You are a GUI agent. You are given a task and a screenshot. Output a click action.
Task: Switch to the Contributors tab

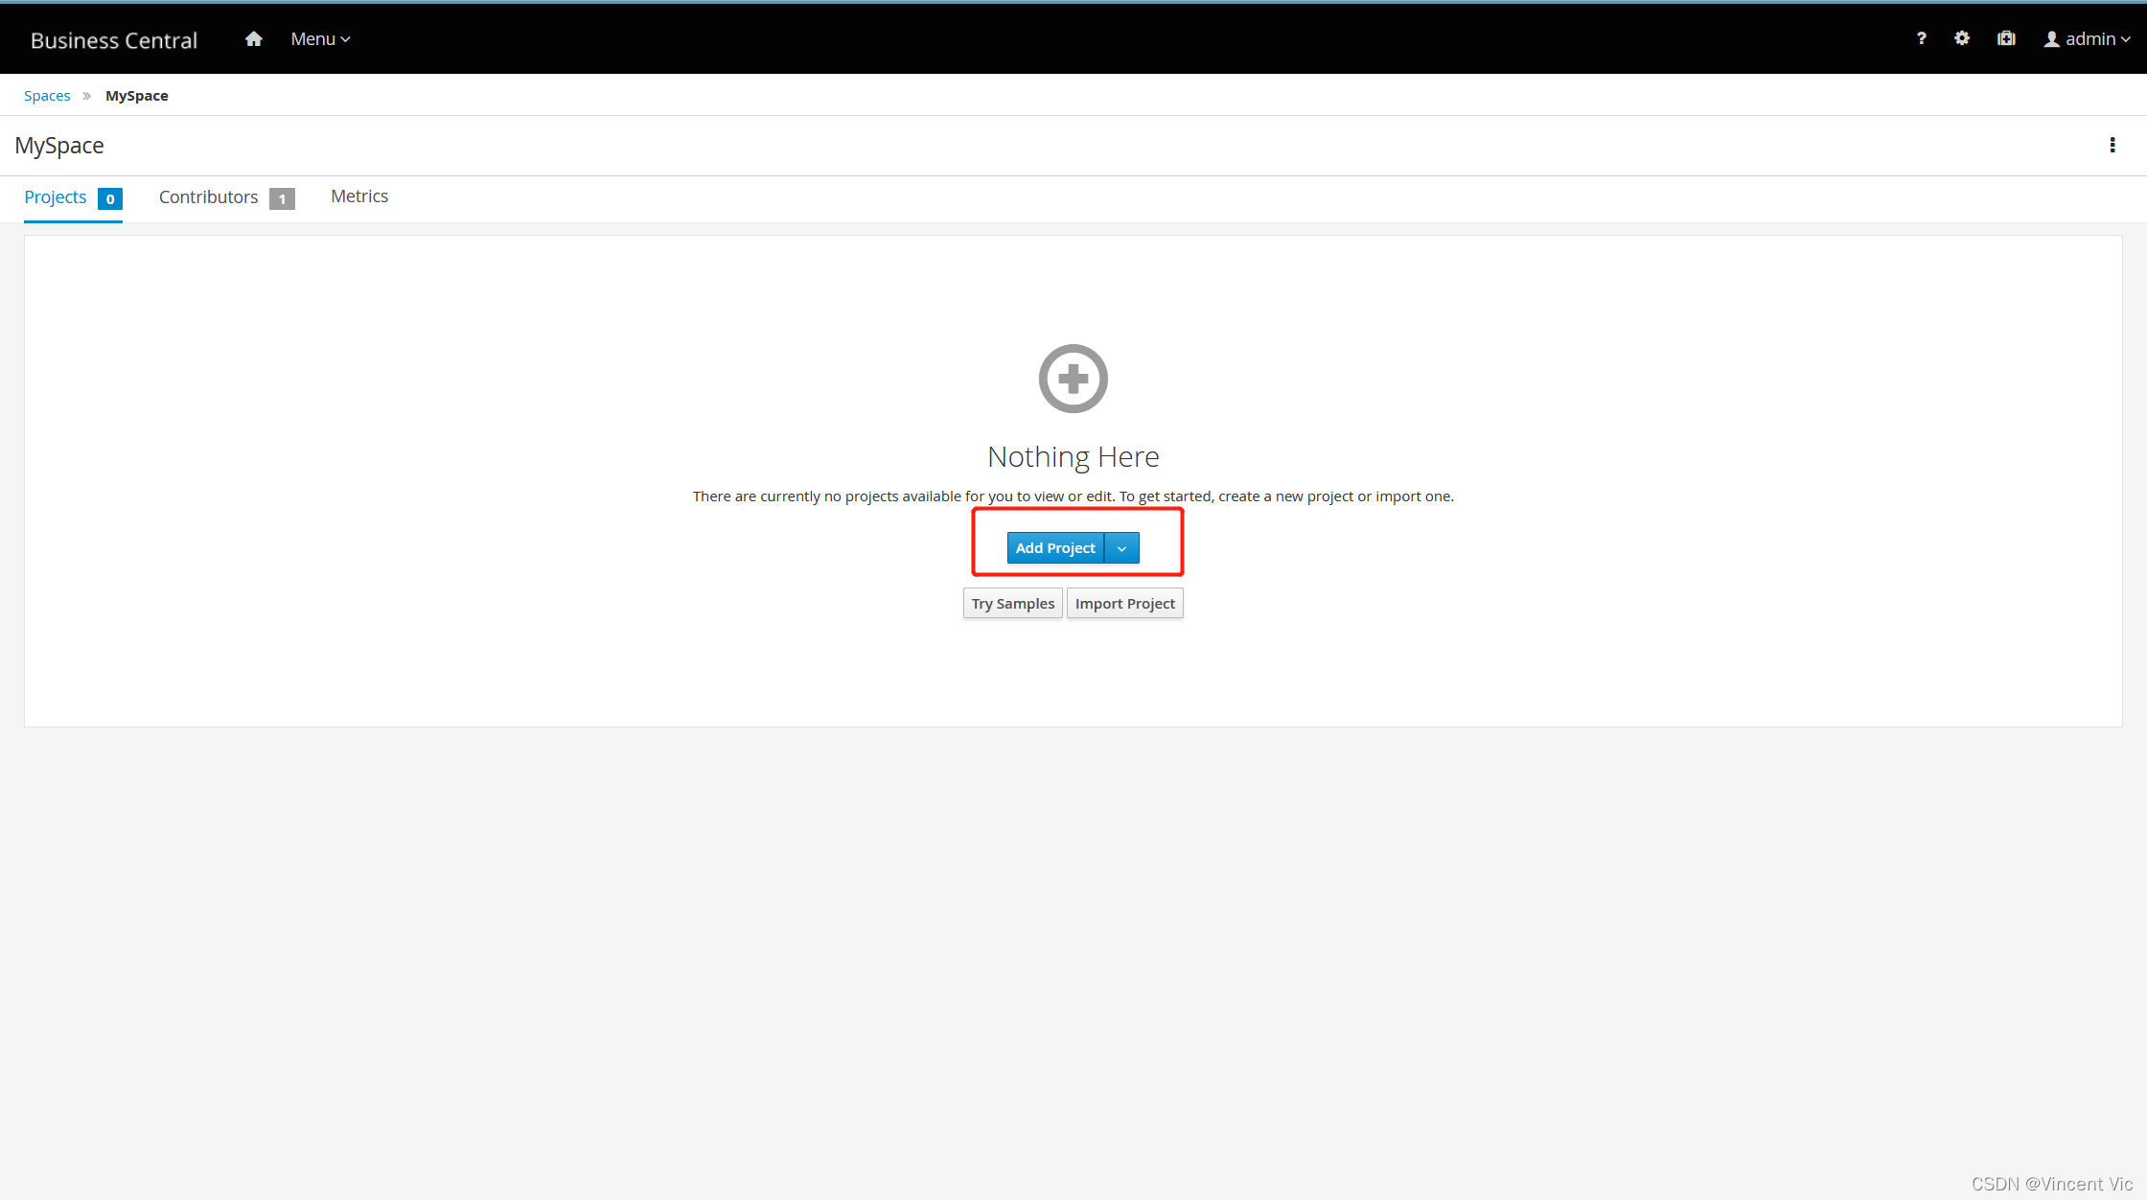pyautogui.click(x=208, y=196)
